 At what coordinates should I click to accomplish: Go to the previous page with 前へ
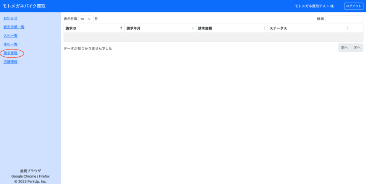point(345,47)
